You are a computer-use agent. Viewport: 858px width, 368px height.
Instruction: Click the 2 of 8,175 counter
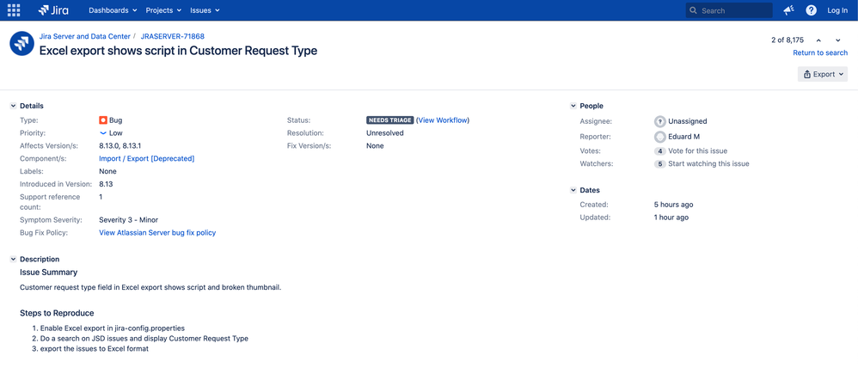pos(788,40)
